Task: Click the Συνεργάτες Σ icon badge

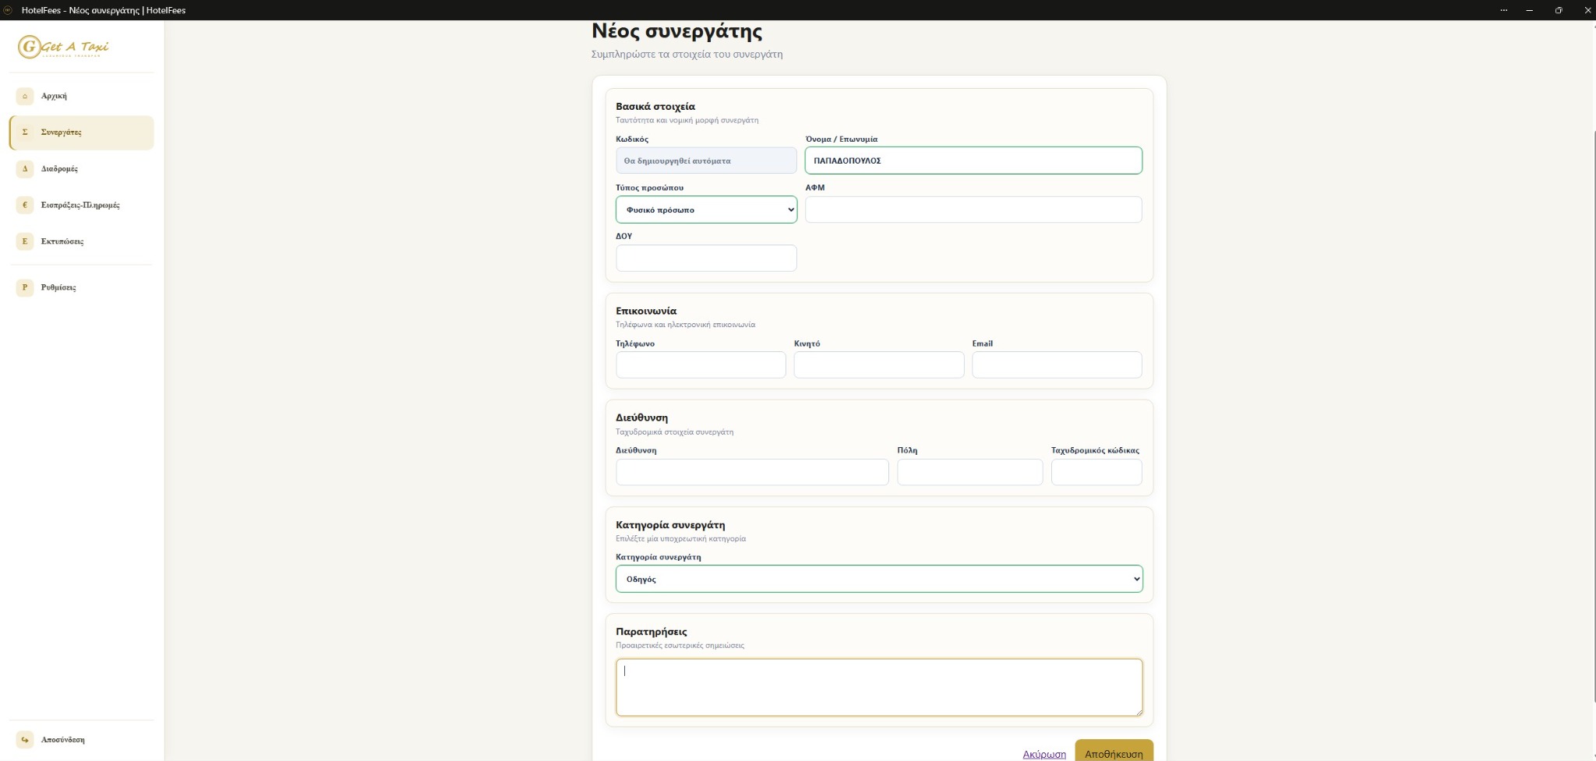Action: pyautogui.click(x=24, y=132)
